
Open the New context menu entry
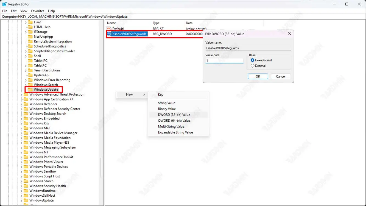(132, 95)
